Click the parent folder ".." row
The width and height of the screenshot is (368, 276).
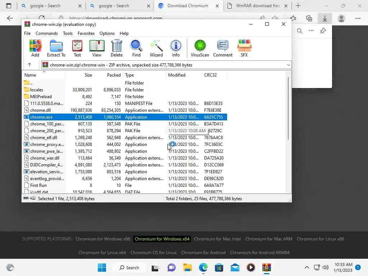pyautogui.click(x=125, y=83)
